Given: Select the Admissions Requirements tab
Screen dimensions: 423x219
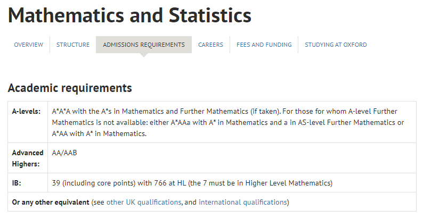Looking at the screenshot, I should pos(144,45).
